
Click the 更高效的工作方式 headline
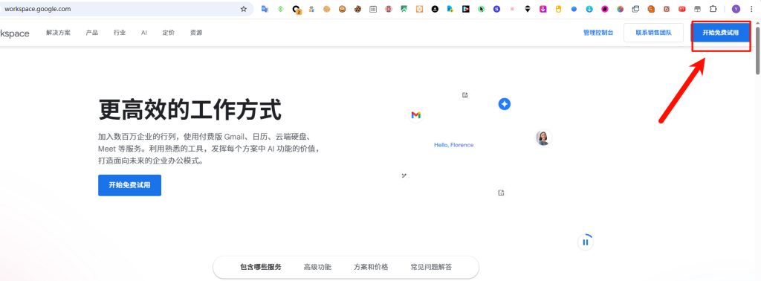(x=190, y=109)
